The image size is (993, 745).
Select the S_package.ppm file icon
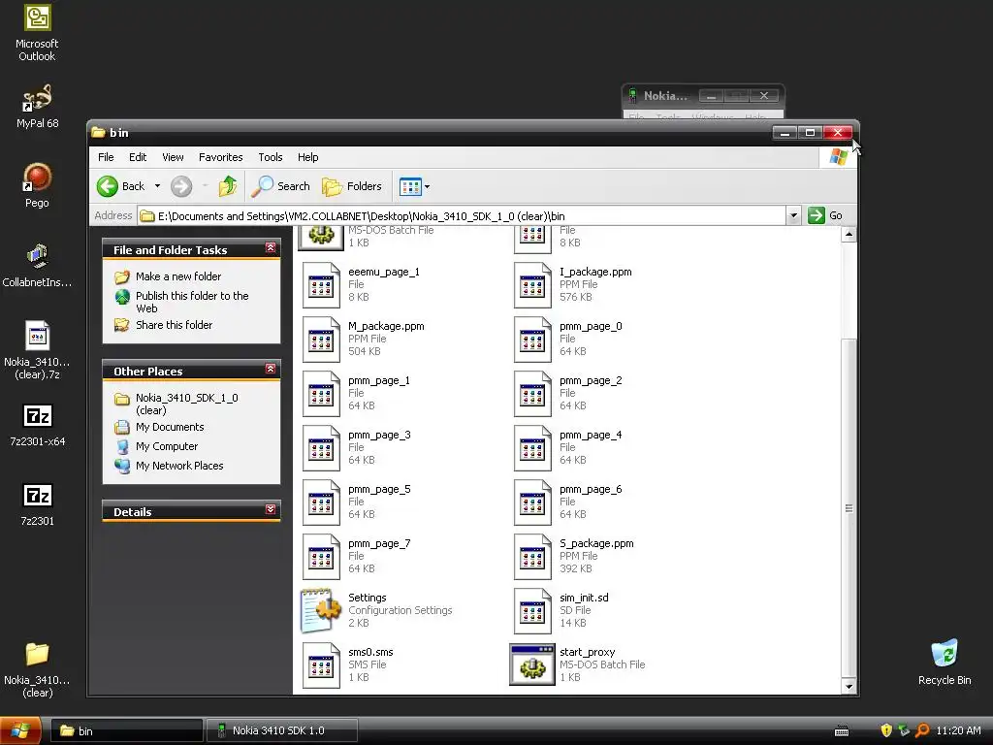click(x=532, y=558)
